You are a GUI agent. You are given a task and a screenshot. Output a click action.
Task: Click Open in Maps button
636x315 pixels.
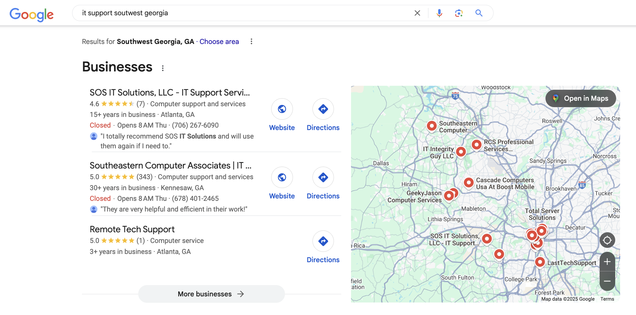coord(580,98)
